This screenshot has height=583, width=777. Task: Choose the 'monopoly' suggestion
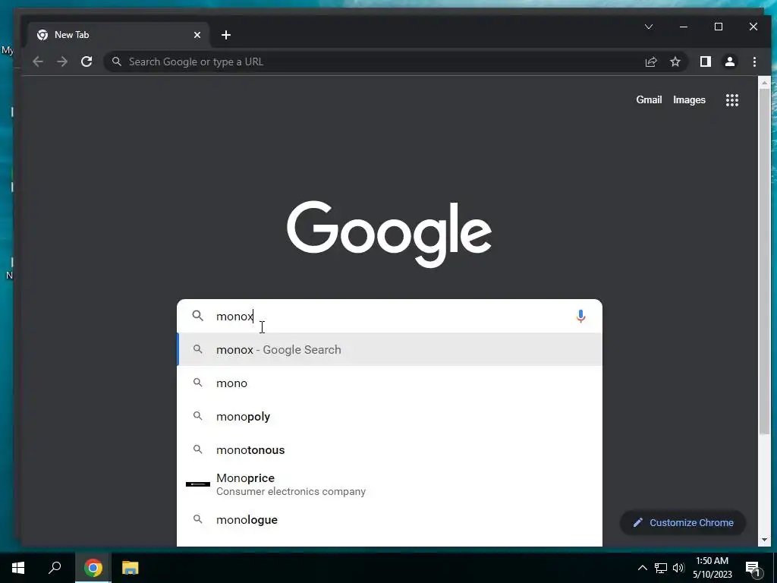click(389, 417)
